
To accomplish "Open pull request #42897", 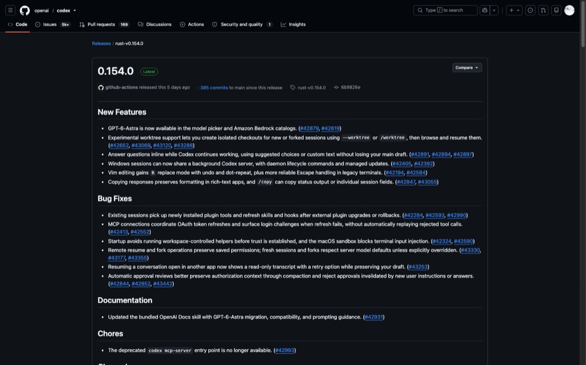I will pos(463,154).
